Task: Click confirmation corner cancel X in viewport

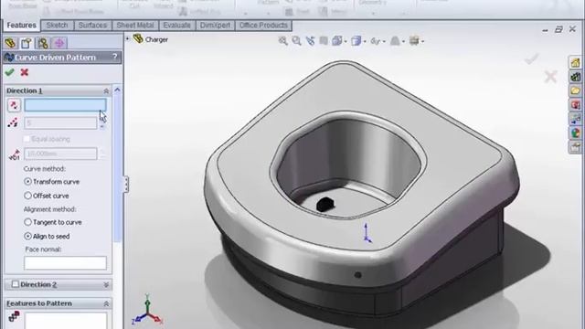Action: tap(550, 77)
